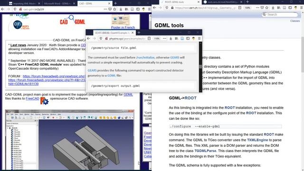304x171 pixels.
Task: Go back in the root.cern.ch window
Action: click(154, 8)
